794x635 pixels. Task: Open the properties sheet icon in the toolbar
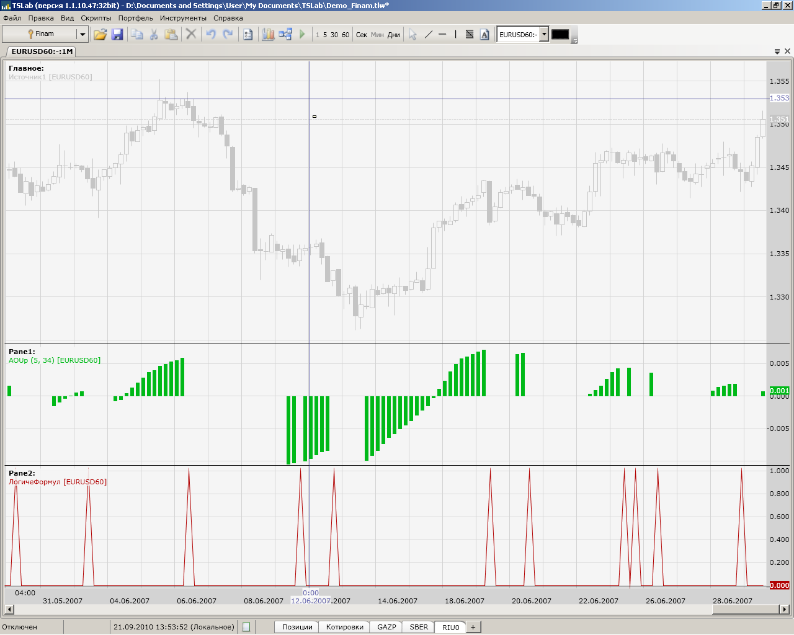(248, 35)
